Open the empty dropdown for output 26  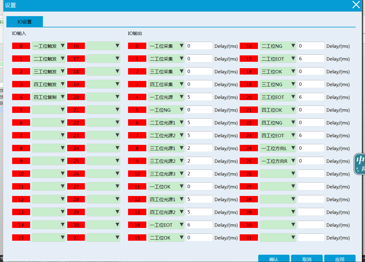(x=278, y=174)
